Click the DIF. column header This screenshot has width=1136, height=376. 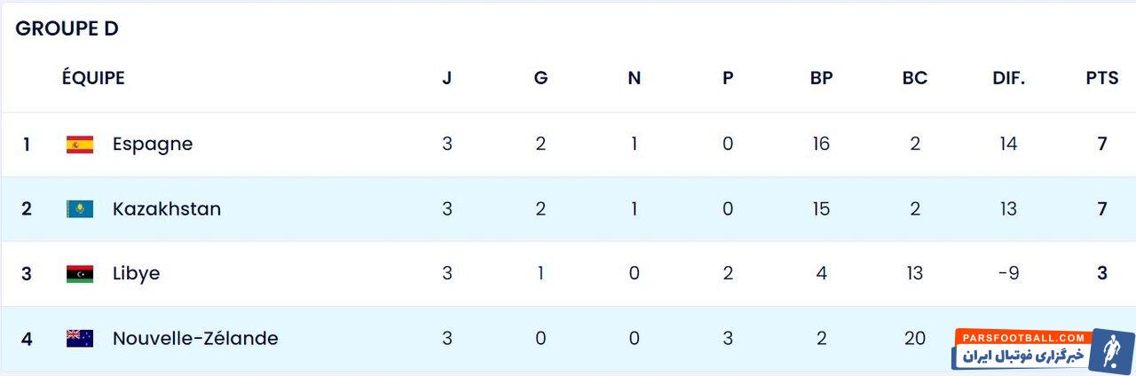(x=1008, y=78)
